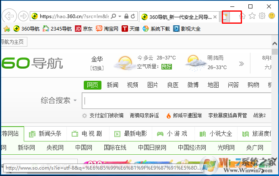Open the address bar autocomplete dropdown arrow

tap(120, 16)
